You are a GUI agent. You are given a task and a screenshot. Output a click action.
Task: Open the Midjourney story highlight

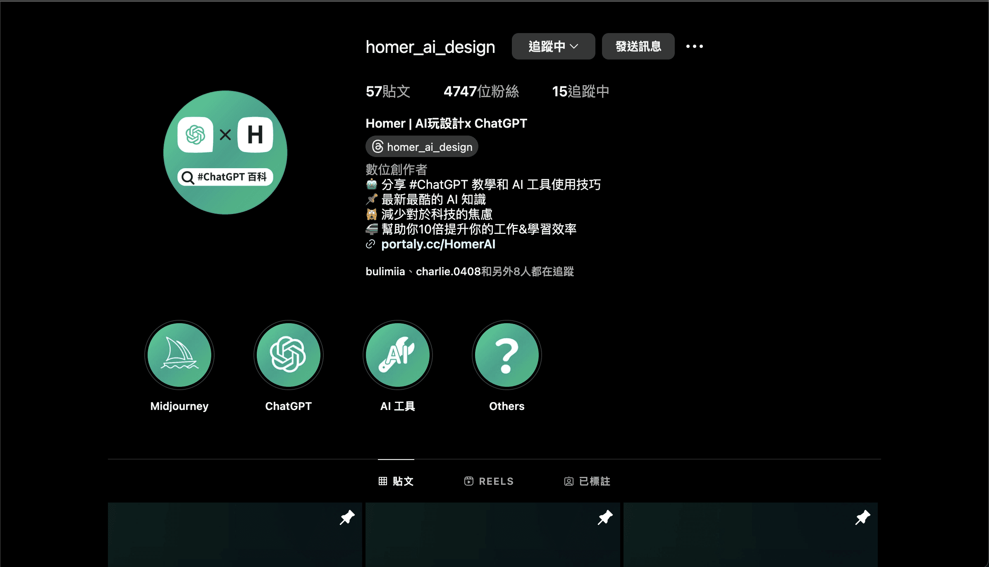179,355
